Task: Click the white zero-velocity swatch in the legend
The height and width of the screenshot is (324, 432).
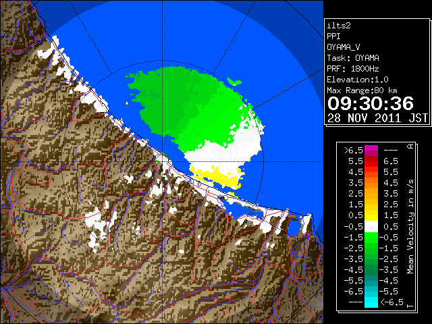Action: click(x=371, y=227)
